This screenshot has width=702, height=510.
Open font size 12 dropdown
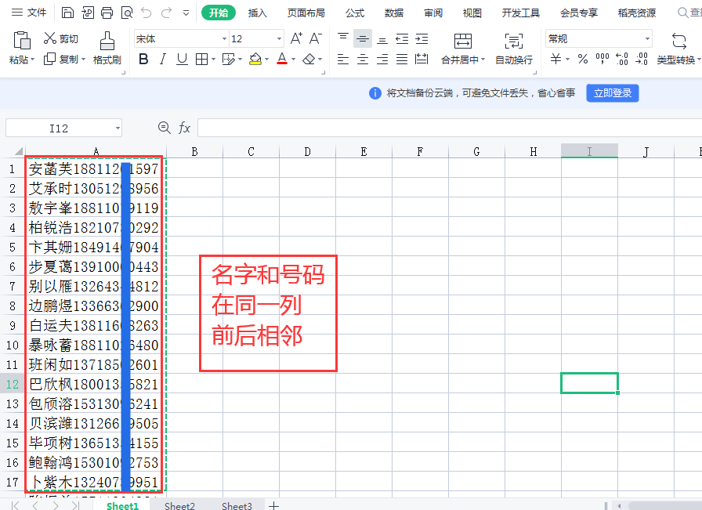(x=280, y=39)
